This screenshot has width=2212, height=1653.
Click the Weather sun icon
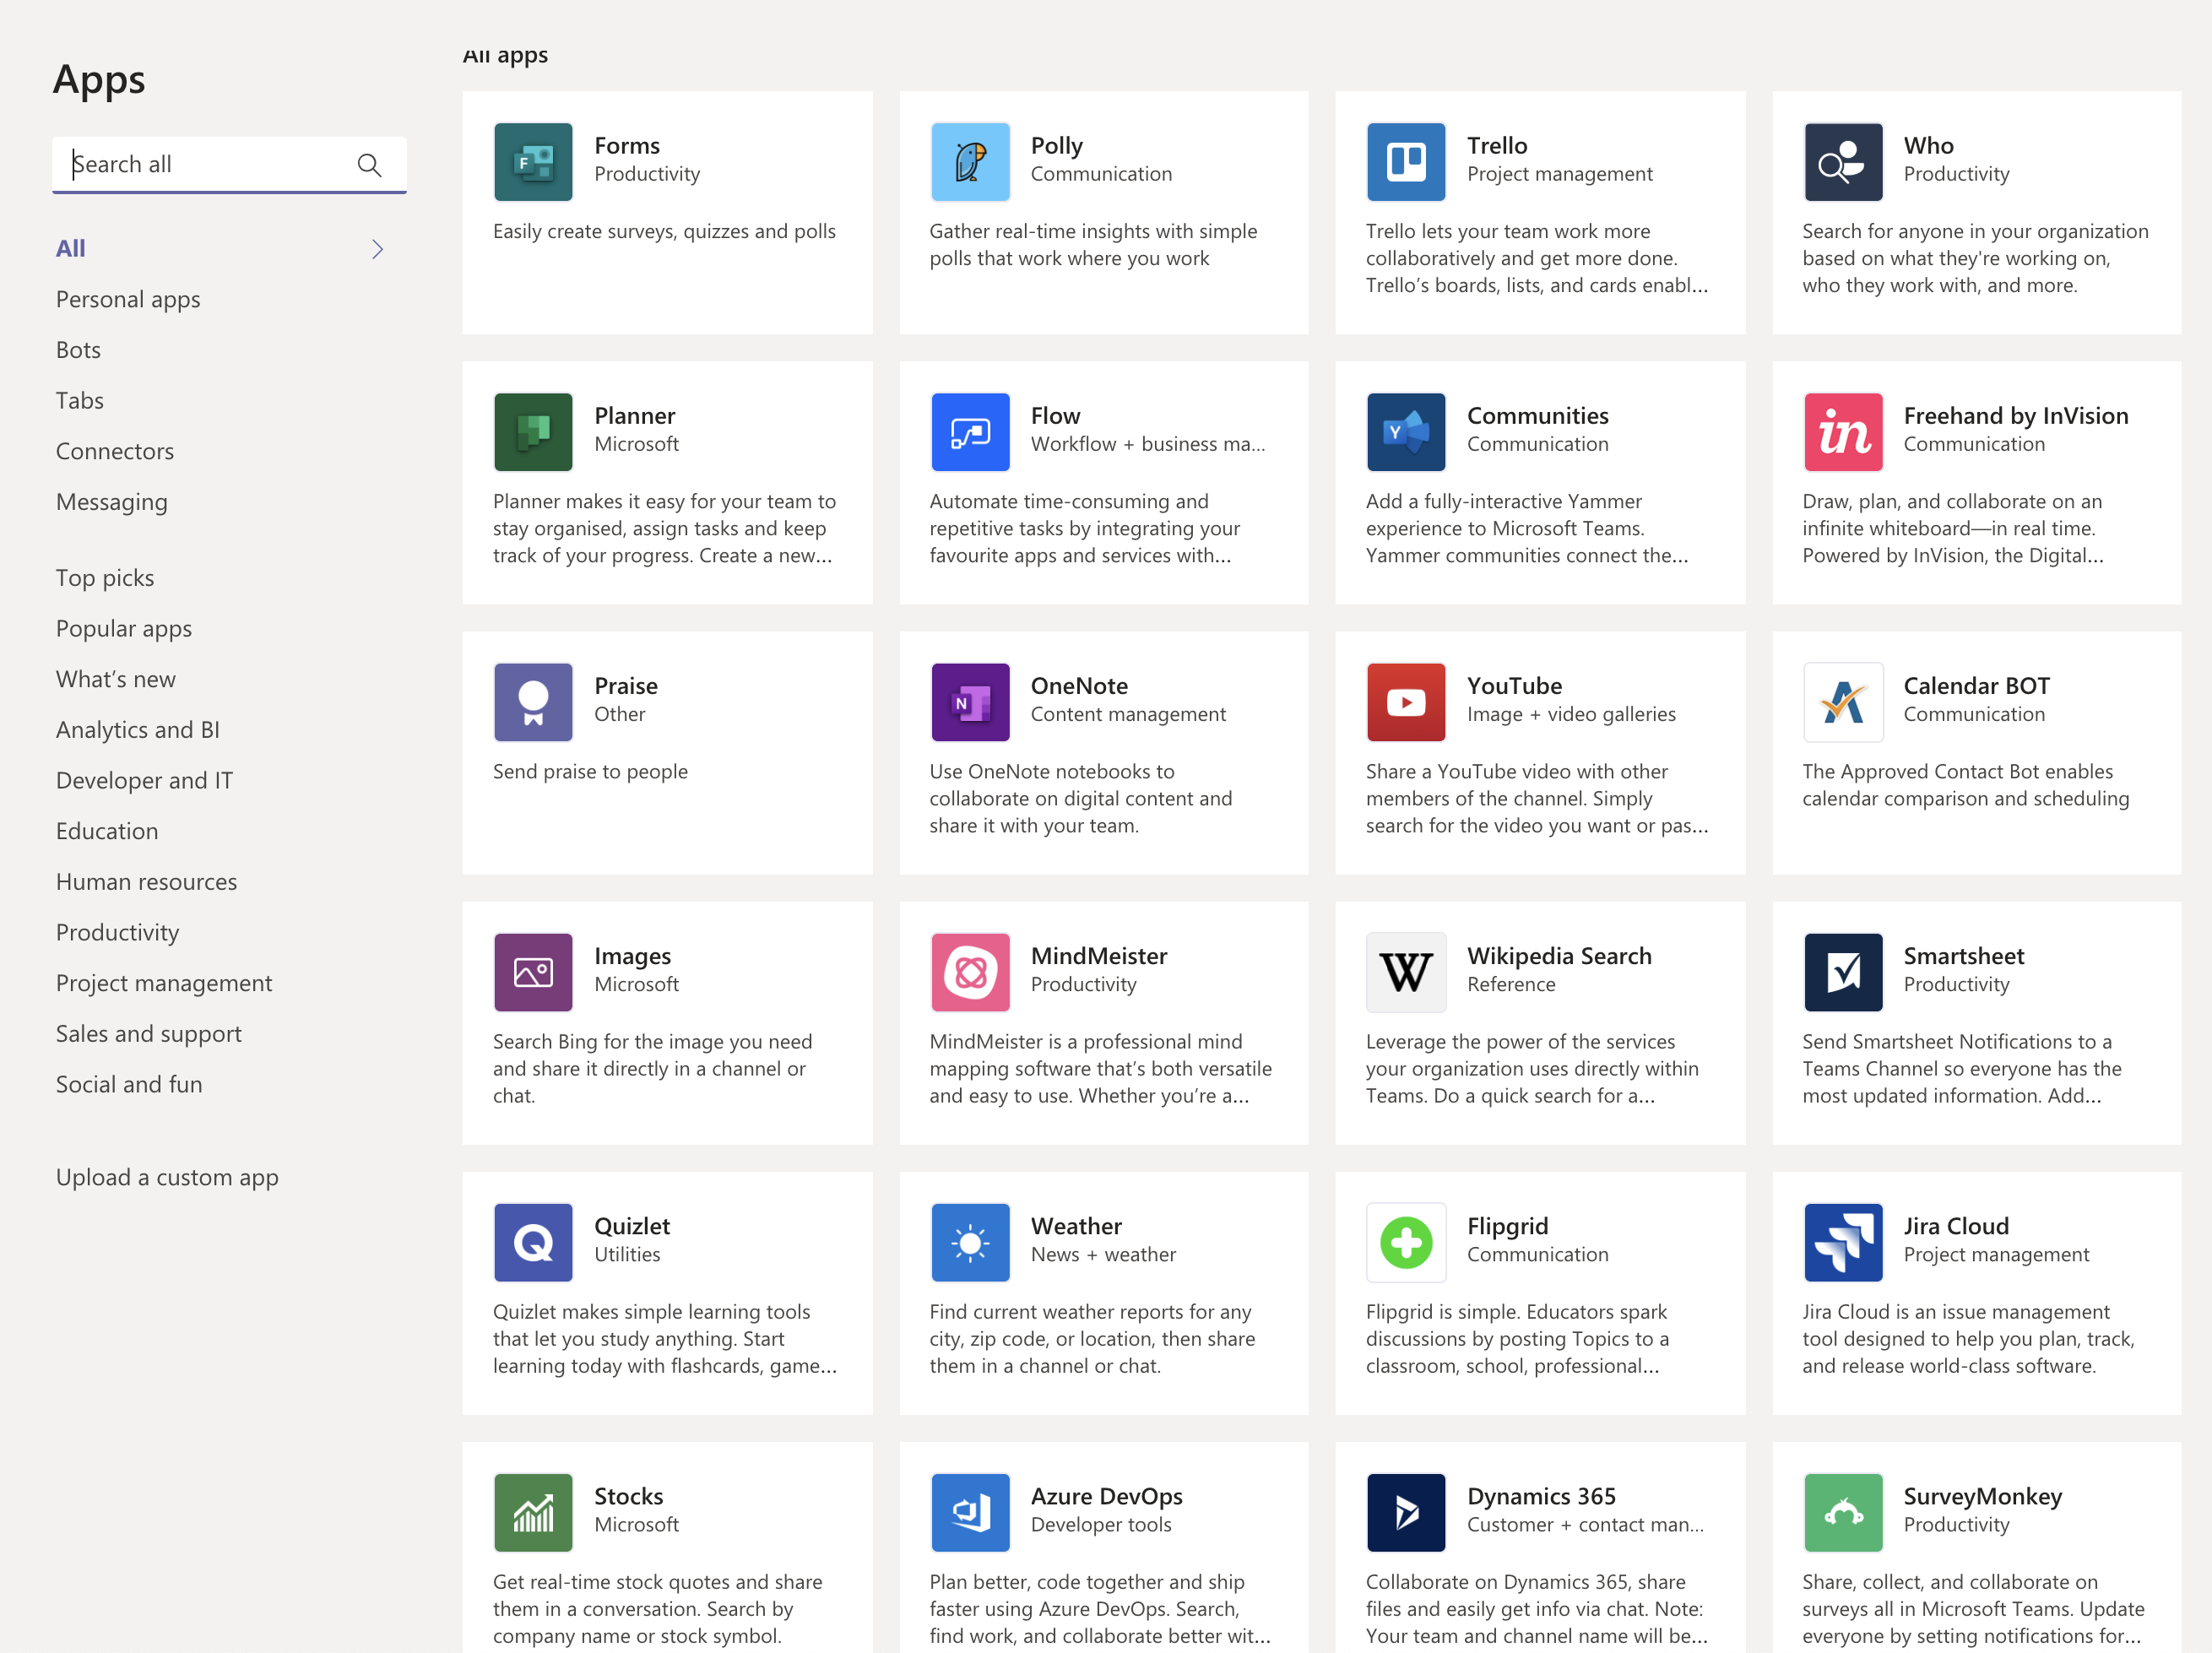[970, 1242]
